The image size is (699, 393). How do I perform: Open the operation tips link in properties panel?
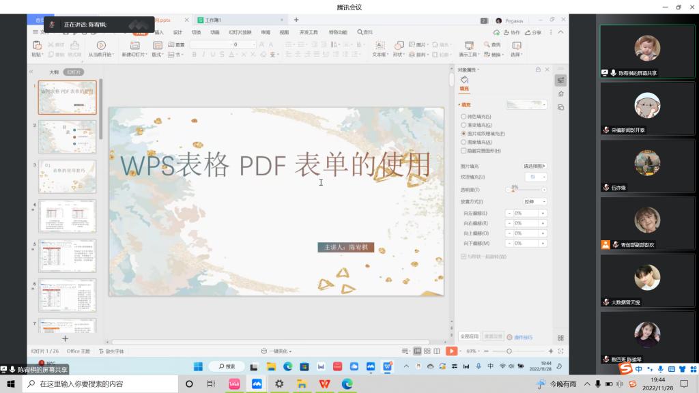[519, 337]
